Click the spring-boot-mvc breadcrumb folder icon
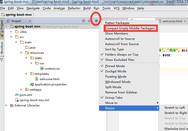The height and width of the screenshot is (131, 188). coord(3,15)
